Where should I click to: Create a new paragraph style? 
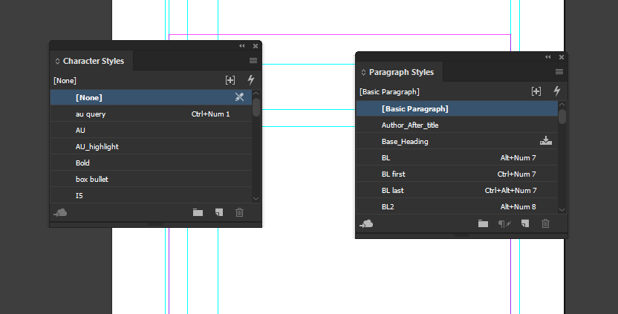click(x=525, y=223)
